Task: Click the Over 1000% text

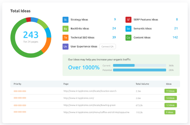Action: [84, 67]
